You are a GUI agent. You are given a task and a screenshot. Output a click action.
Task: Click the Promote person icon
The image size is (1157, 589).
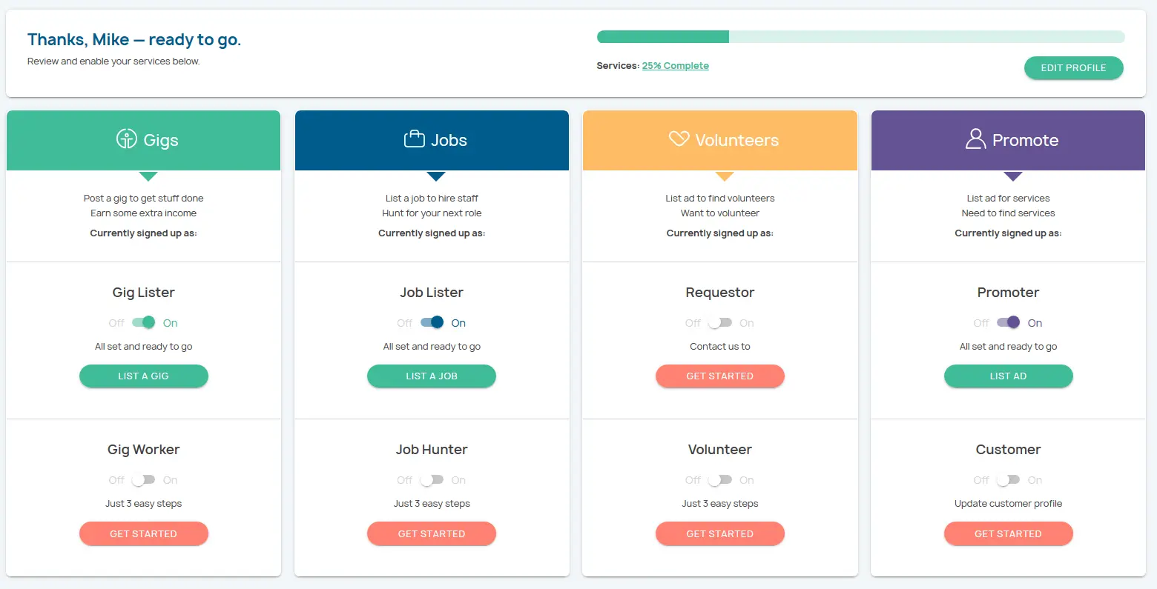[975, 139]
